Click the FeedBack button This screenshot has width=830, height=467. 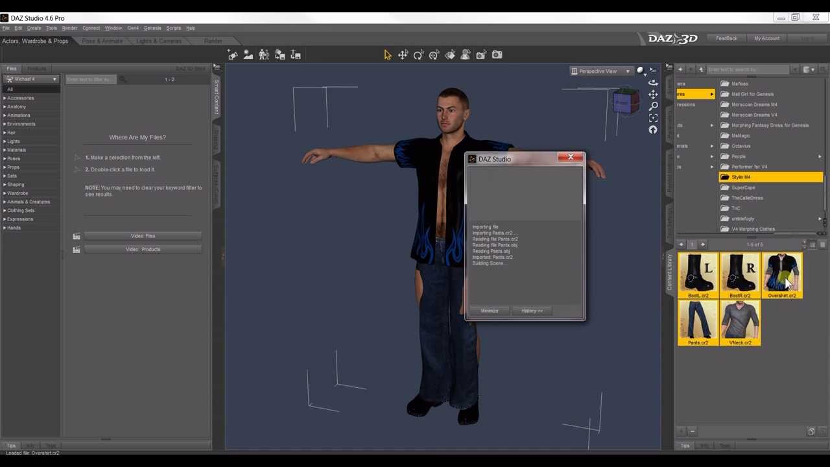726,38
